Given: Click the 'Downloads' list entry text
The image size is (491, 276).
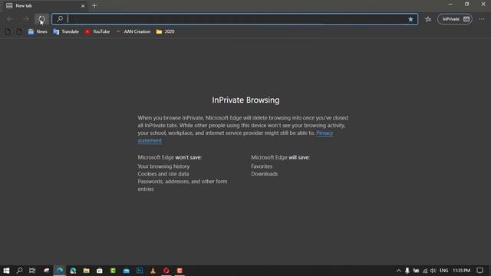Looking at the screenshot, I should click(264, 174).
